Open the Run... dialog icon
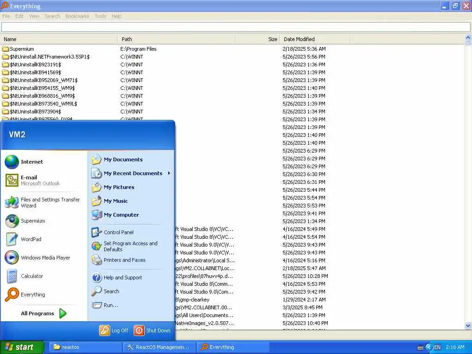The width and height of the screenshot is (472, 354). pyautogui.click(x=96, y=305)
